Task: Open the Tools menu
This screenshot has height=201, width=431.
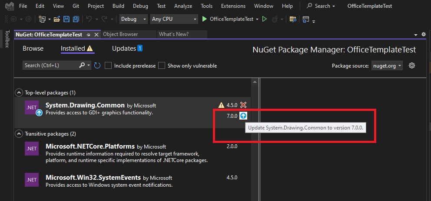Action: coord(206,6)
